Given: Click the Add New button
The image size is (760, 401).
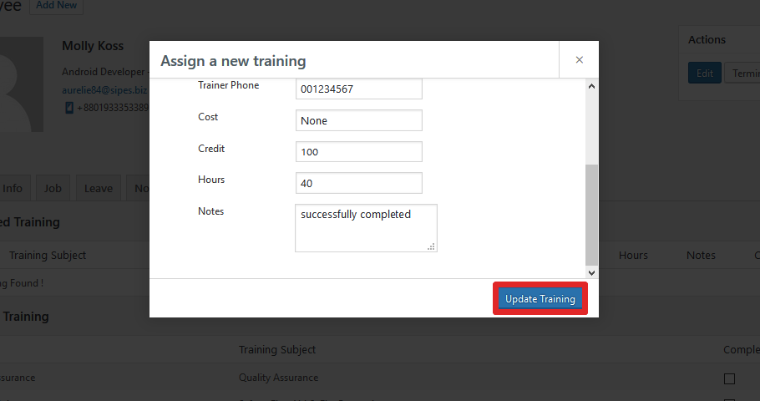Looking at the screenshot, I should (57, 6).
